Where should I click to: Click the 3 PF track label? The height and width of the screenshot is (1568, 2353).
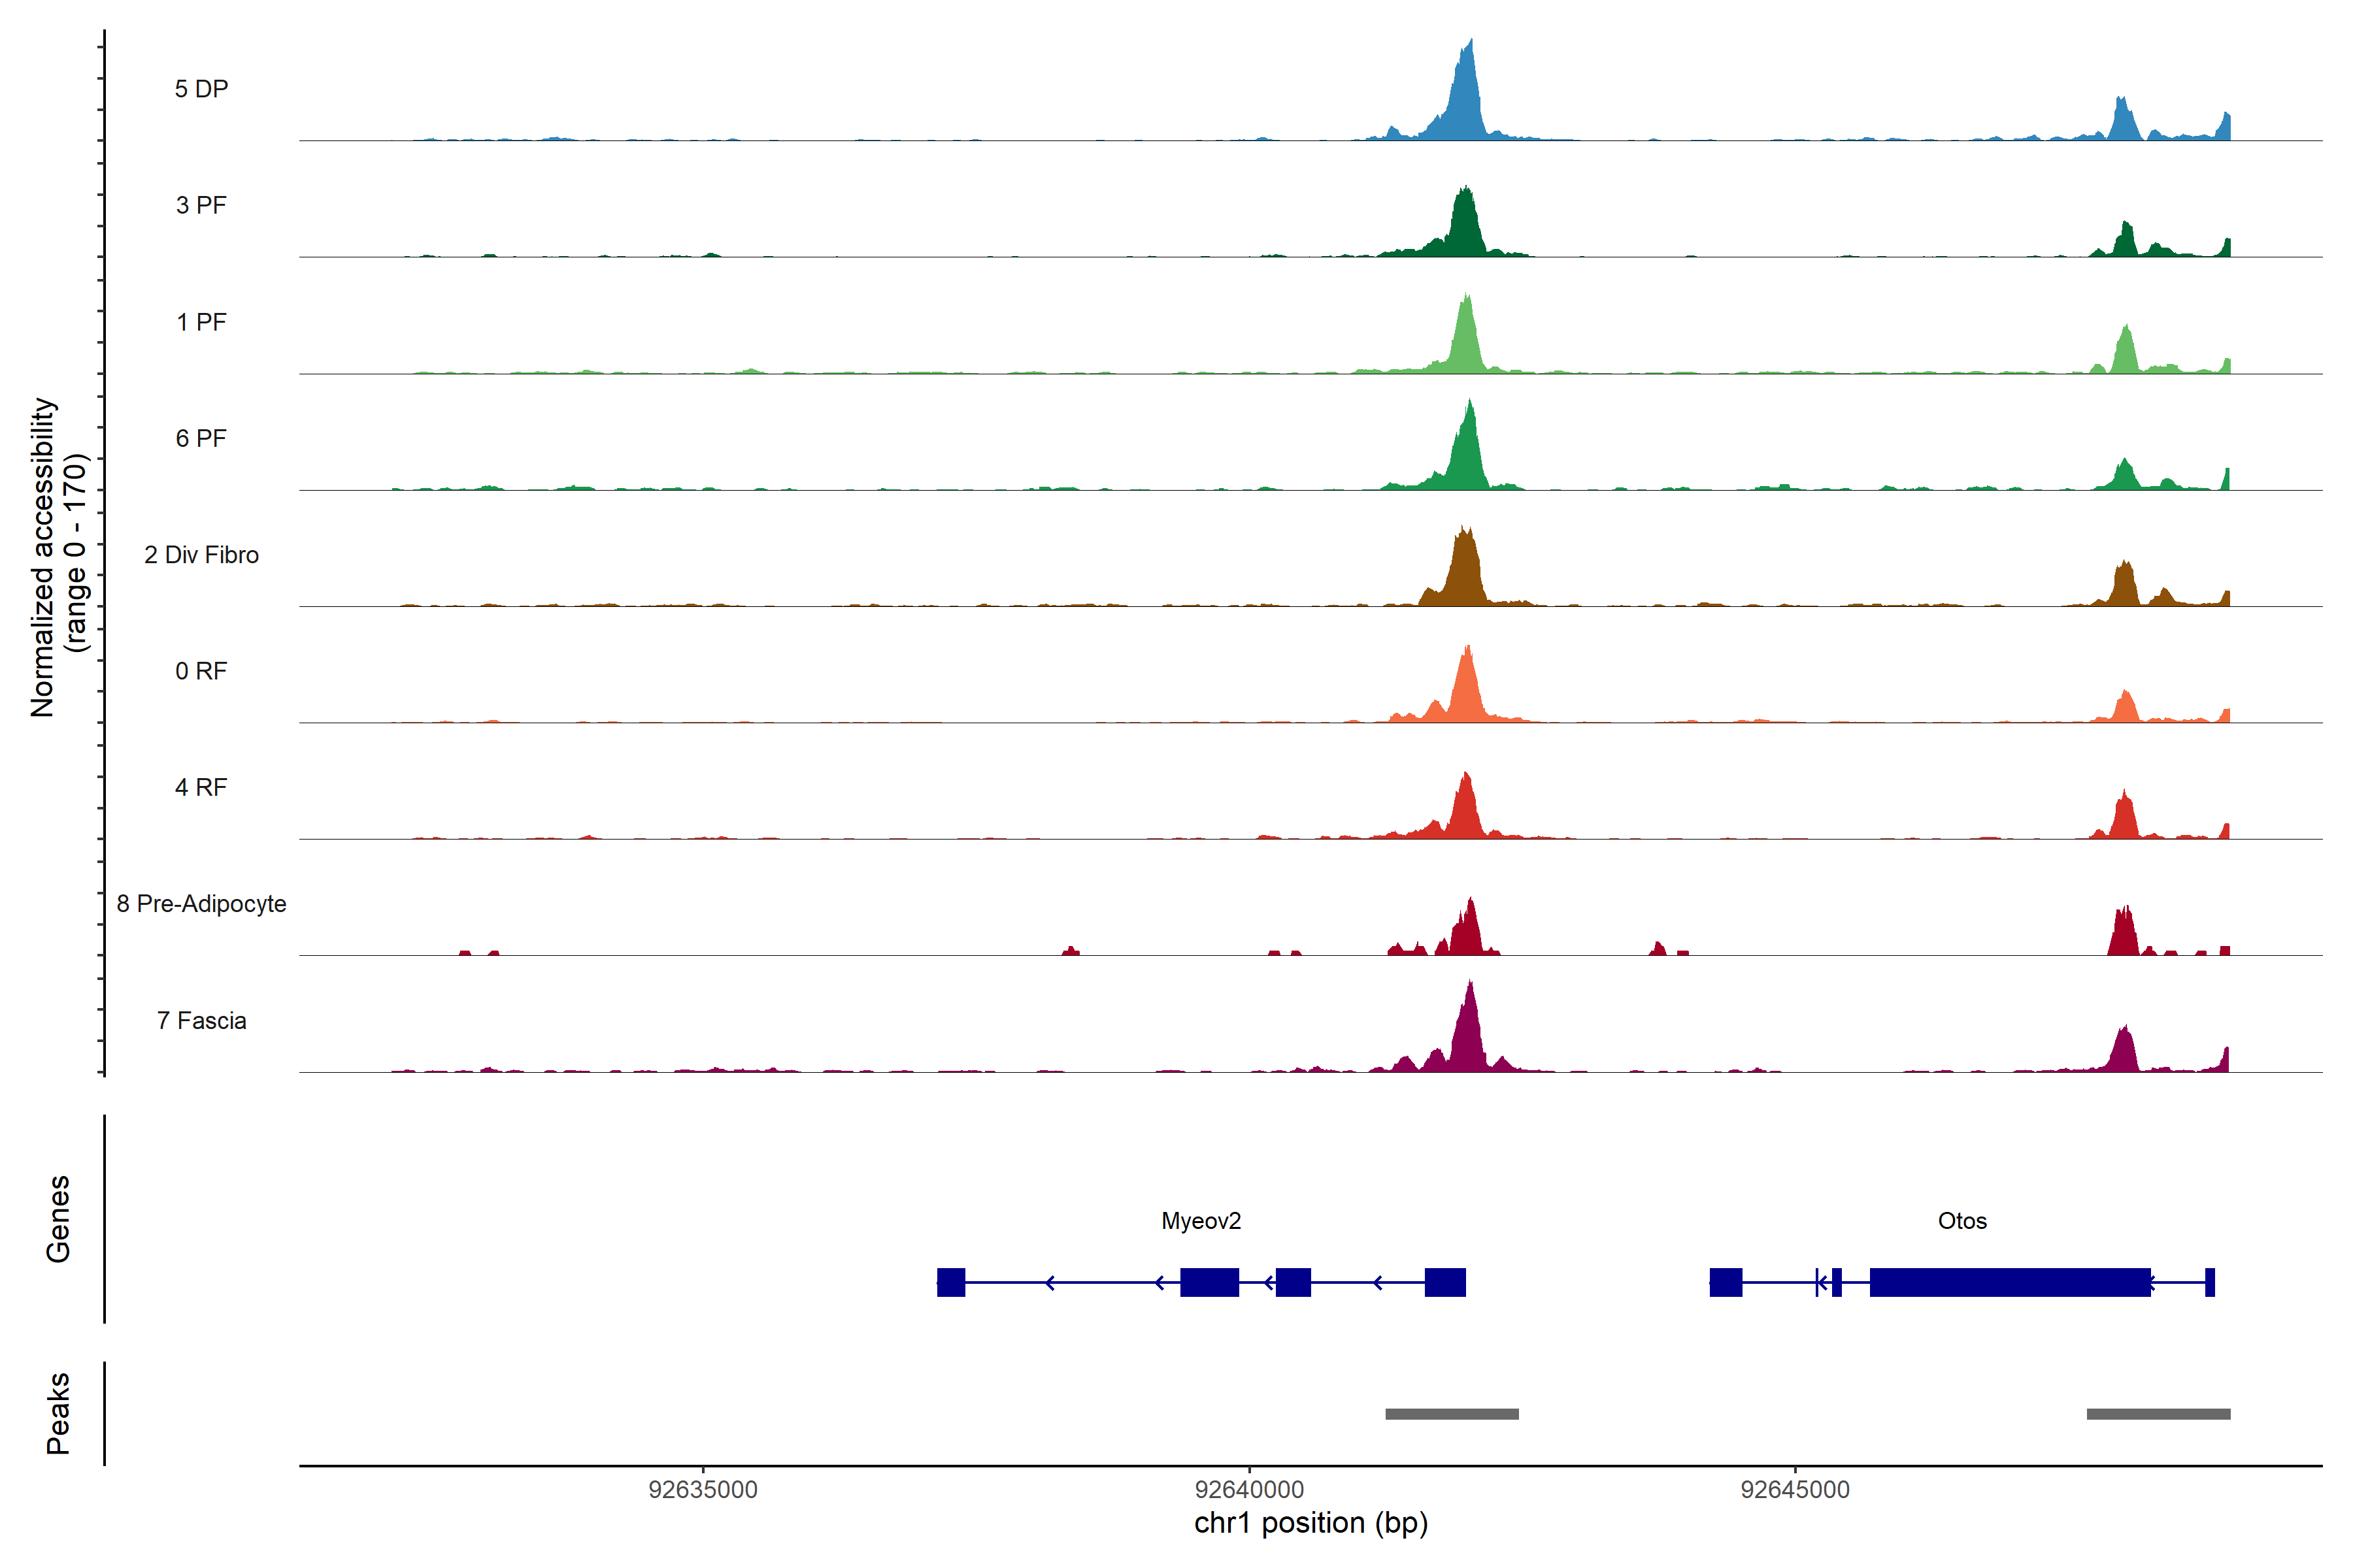tap(201, 205)
